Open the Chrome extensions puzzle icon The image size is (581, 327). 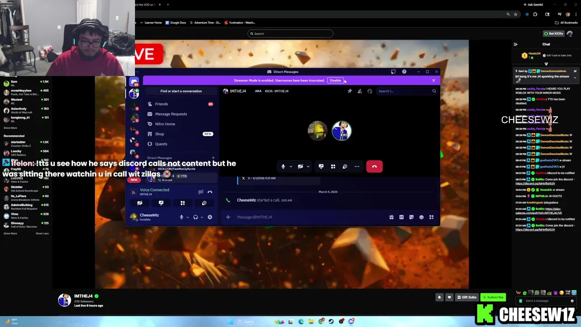point(535,15)
